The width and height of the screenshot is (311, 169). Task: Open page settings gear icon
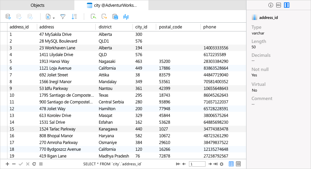coord(222,164)
